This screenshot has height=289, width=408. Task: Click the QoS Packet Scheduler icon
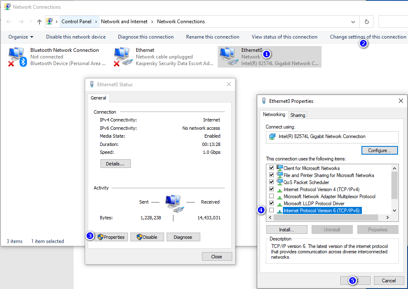point(280,182)
